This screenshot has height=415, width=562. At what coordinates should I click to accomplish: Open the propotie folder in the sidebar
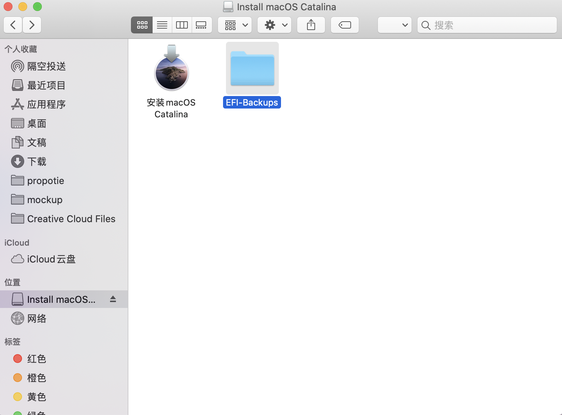click(64, 181)
